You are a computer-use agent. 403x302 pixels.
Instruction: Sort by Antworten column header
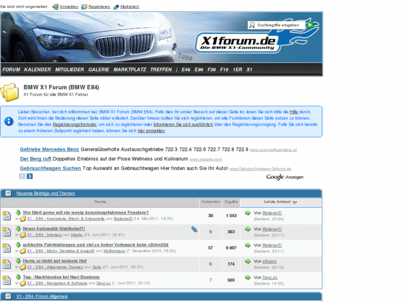click(211, 202)
